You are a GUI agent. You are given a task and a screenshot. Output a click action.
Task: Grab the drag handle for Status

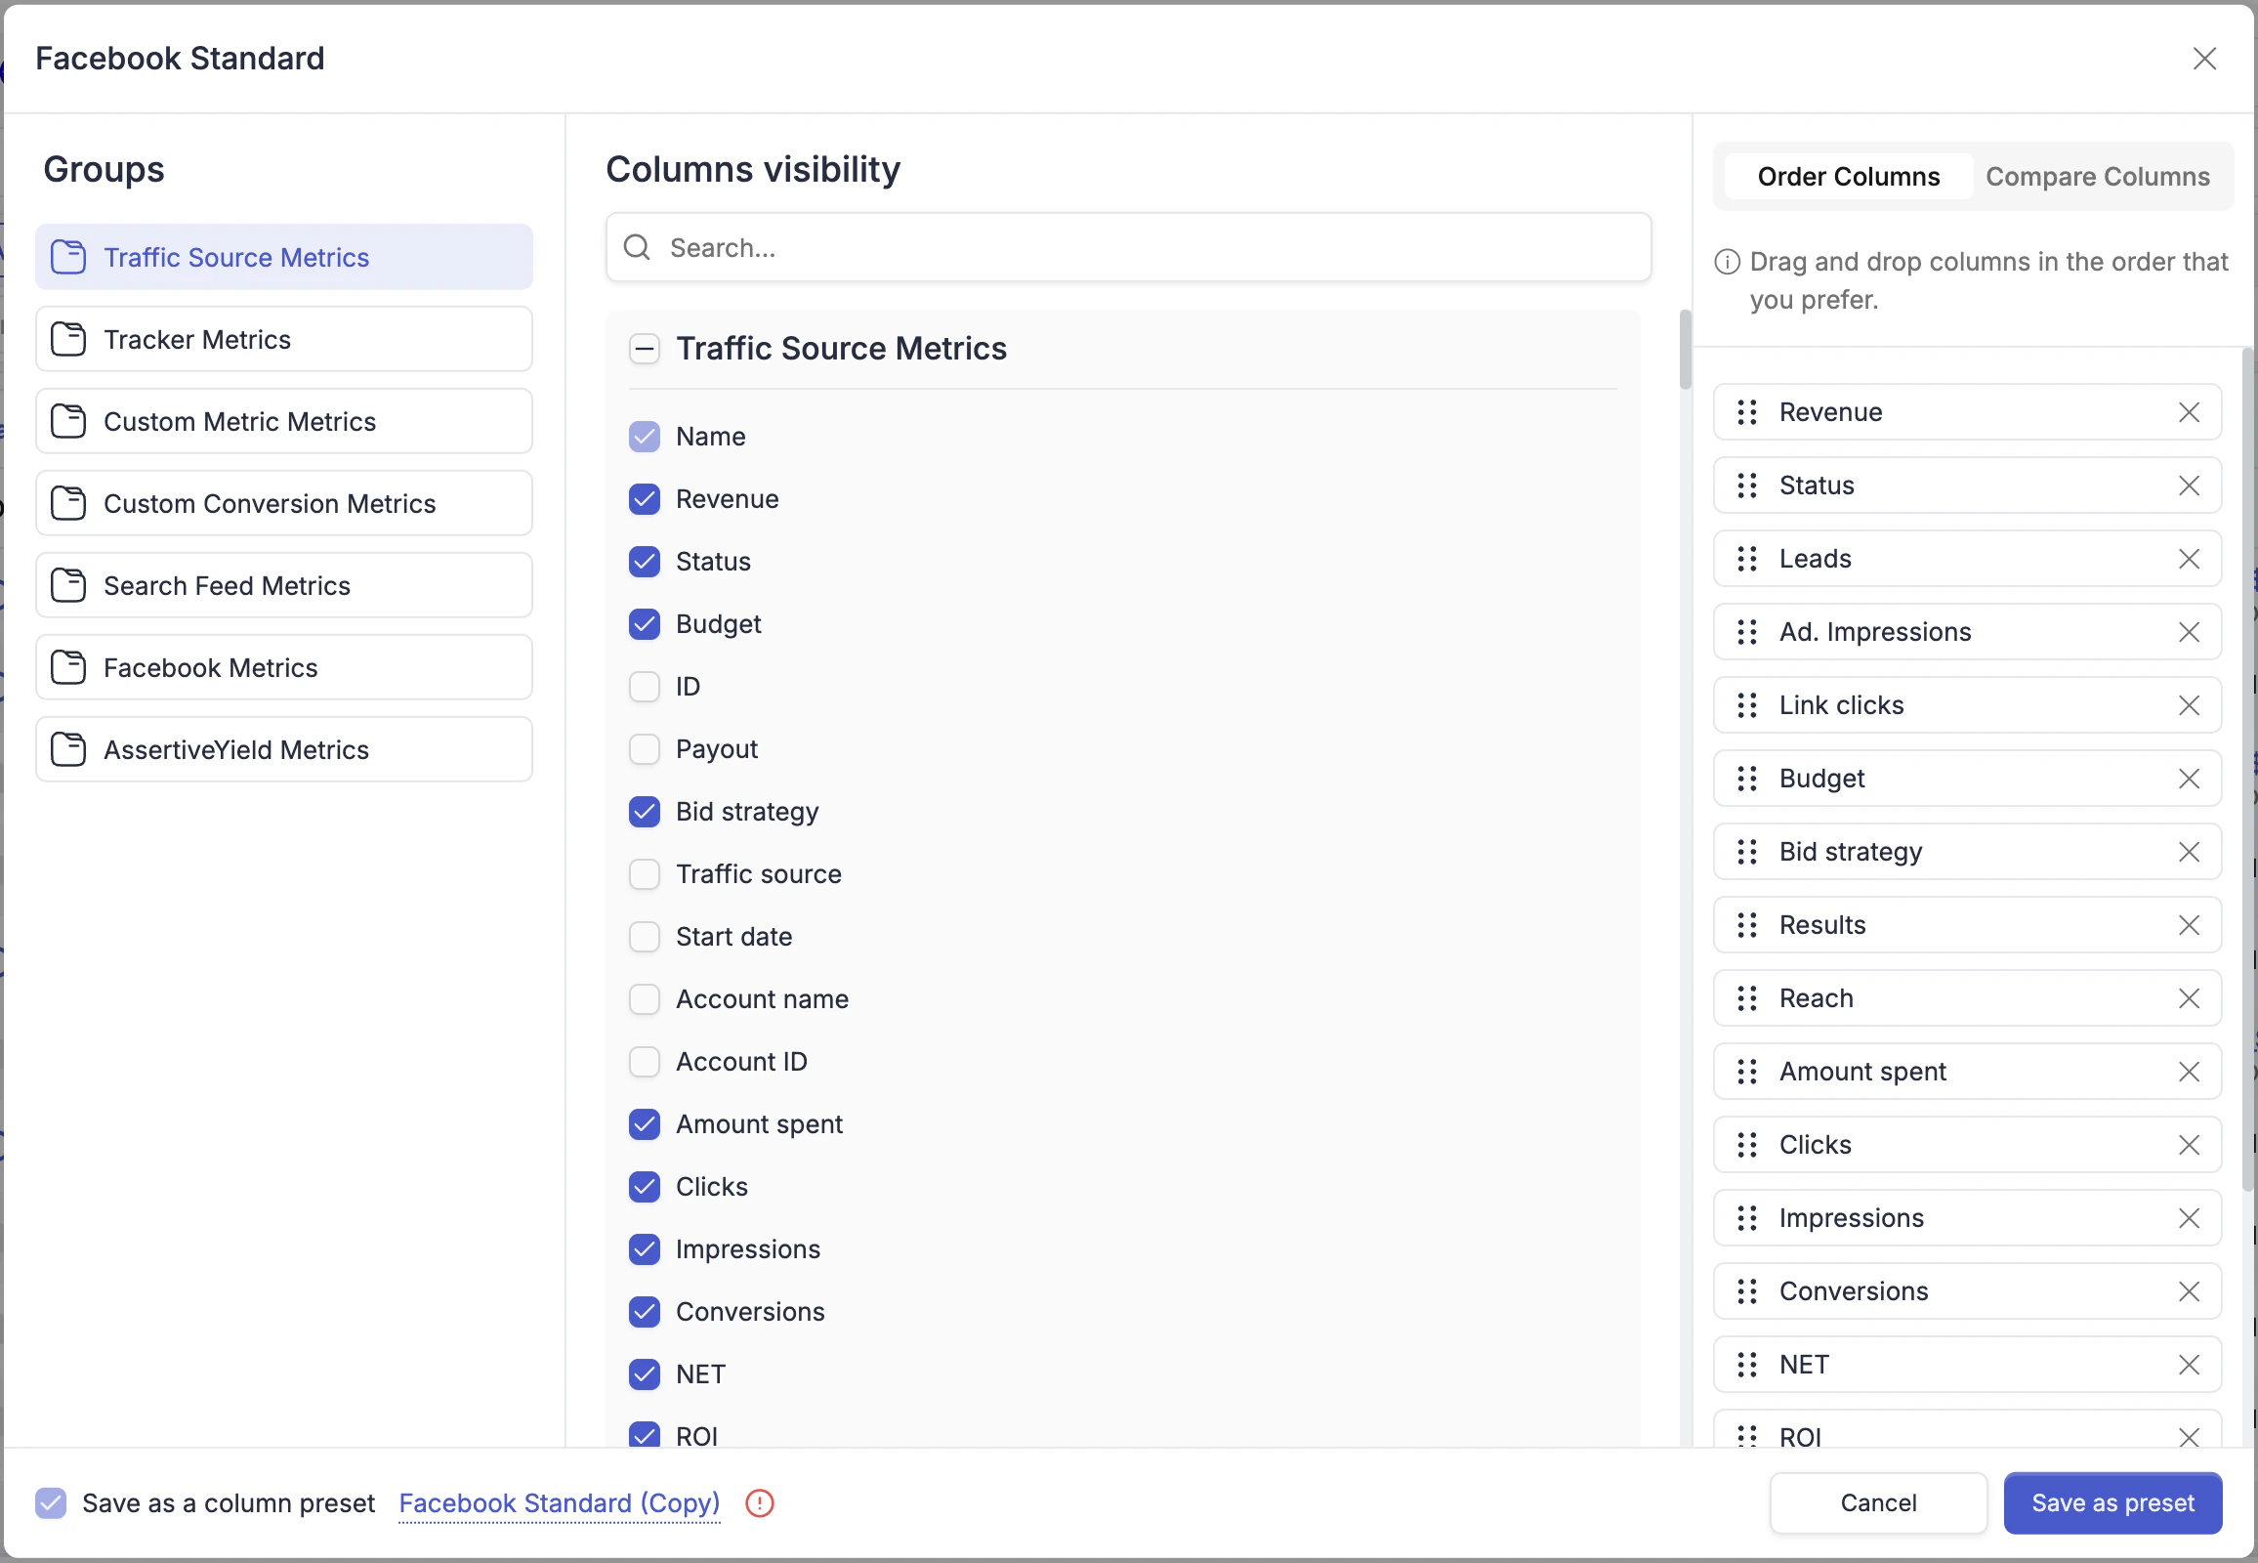click(x=1747, y=486)
